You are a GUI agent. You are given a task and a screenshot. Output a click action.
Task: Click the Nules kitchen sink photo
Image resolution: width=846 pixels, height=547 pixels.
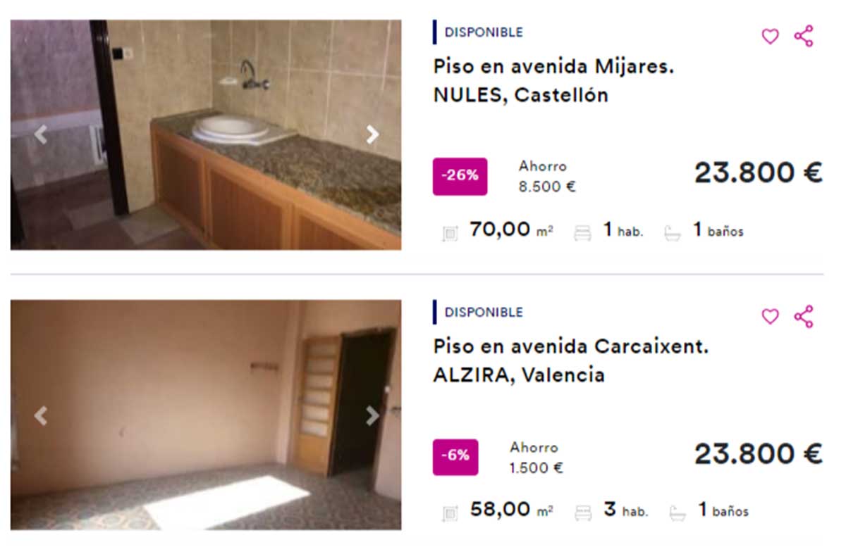pos(206,134)
